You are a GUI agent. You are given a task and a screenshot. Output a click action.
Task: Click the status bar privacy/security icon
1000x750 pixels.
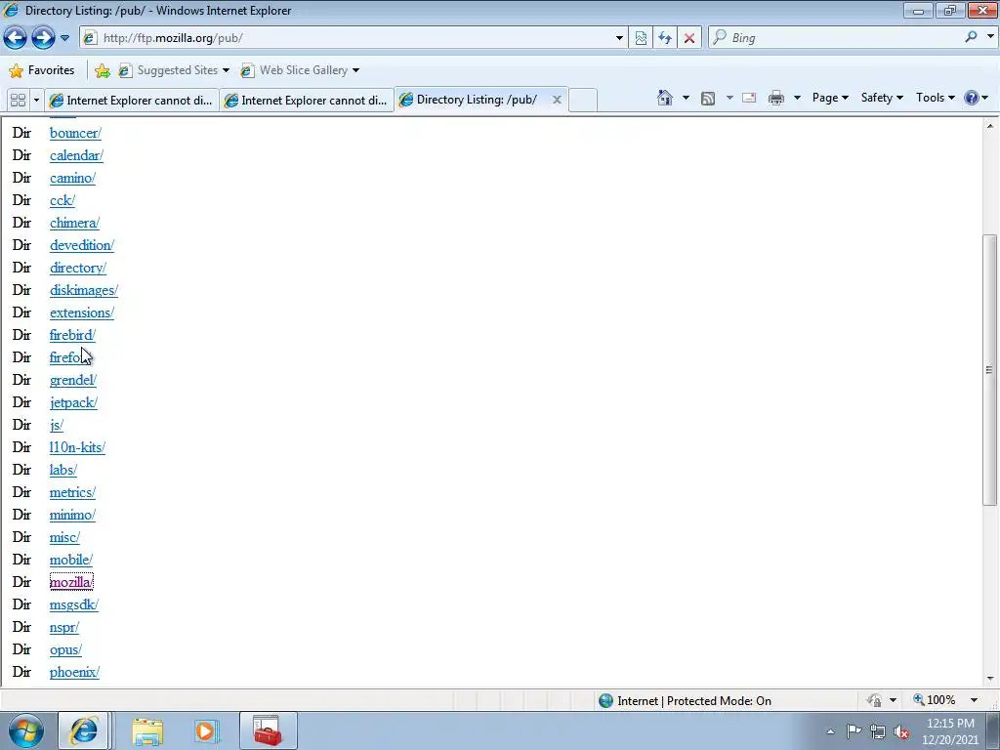874,700
